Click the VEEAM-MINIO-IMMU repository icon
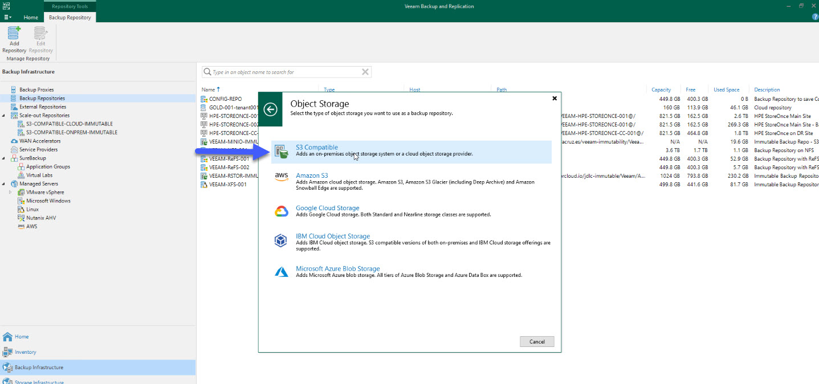This screenshot has width=819, height=384. coord(204,141)
